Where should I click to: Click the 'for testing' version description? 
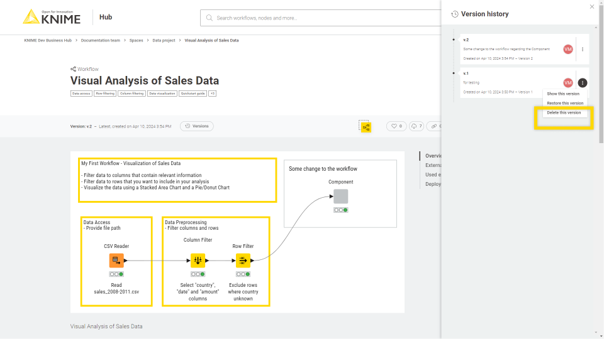471,83
